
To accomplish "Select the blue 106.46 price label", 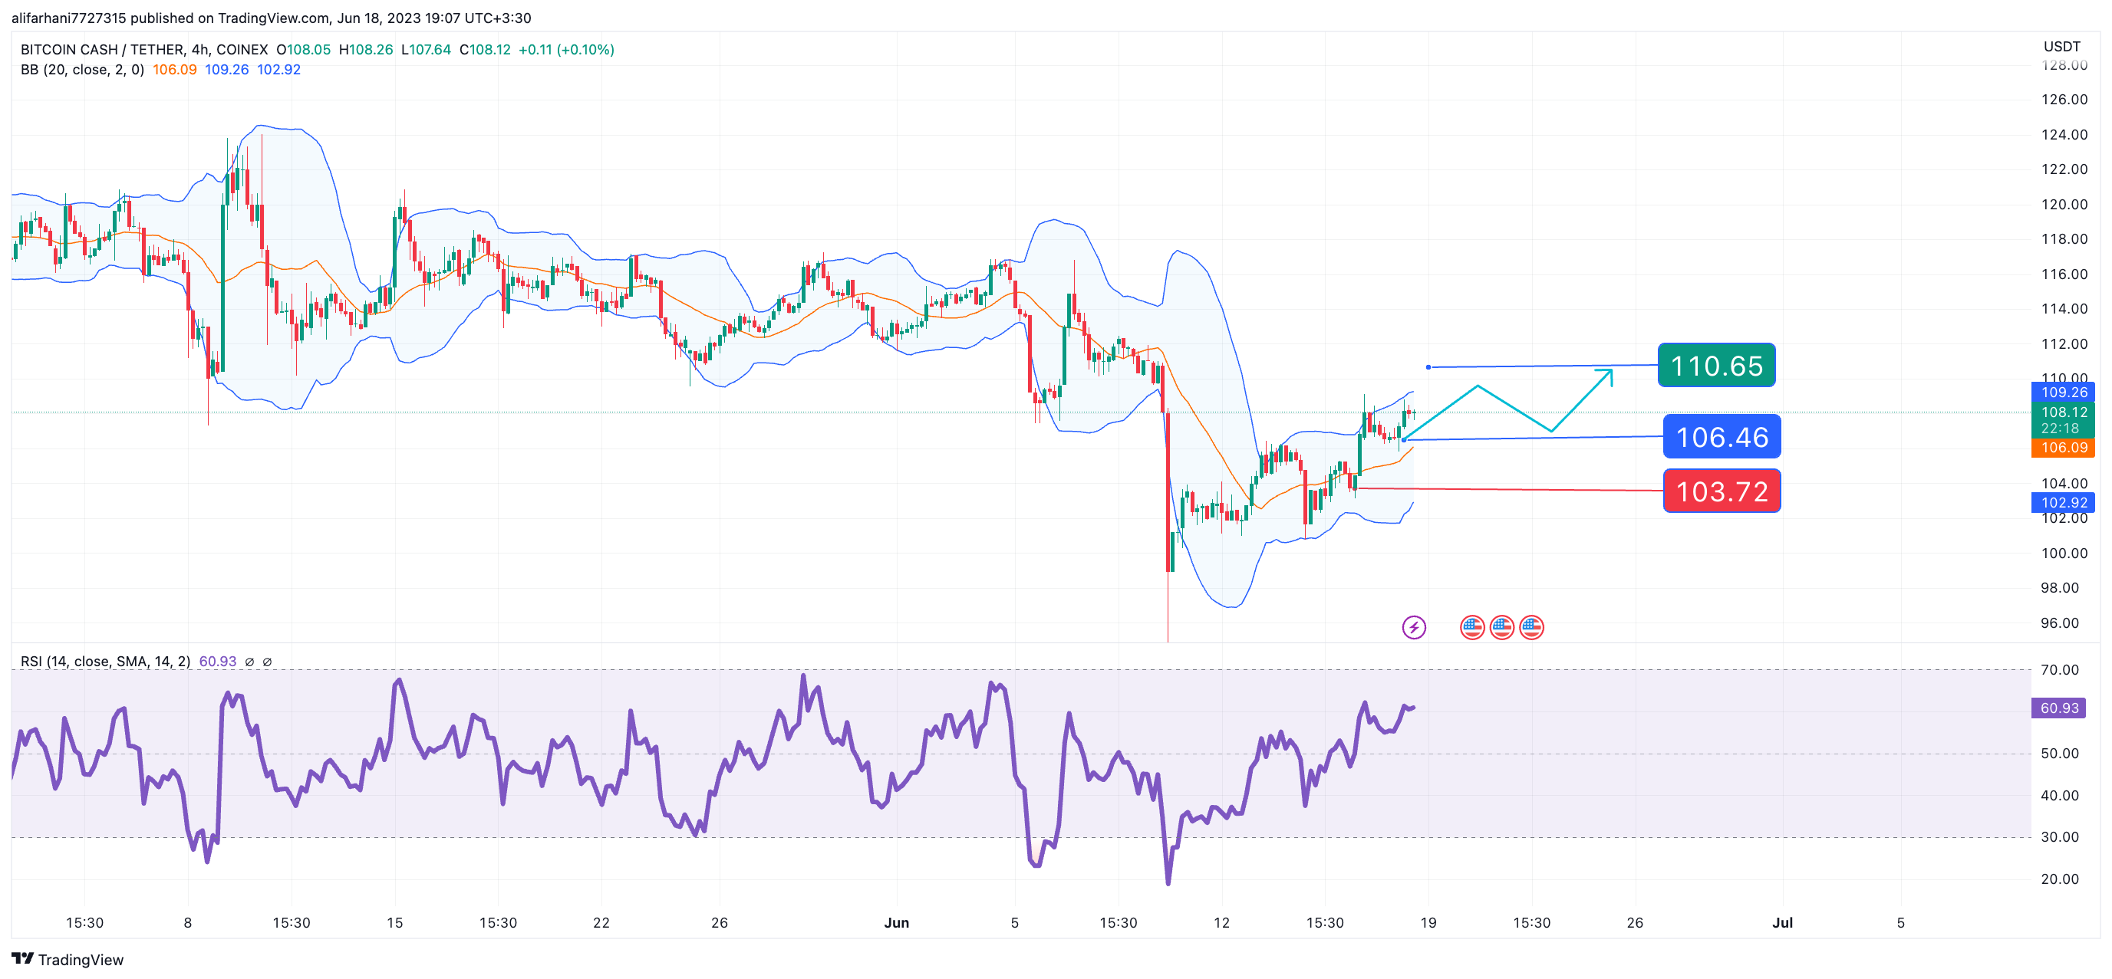I will (1721, 437).
